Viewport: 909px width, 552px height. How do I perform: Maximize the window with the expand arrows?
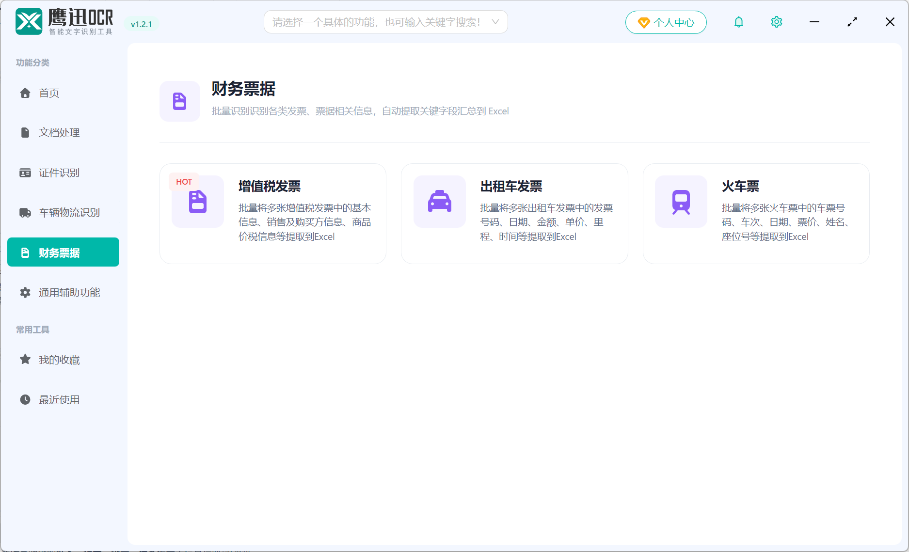coord(852,22)
